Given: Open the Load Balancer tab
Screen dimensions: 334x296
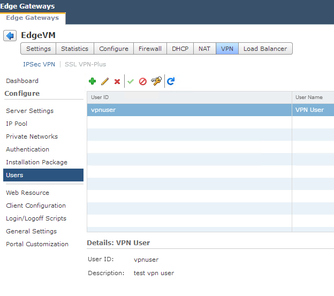Looking at the screenshot, I should tap(265, 49).
